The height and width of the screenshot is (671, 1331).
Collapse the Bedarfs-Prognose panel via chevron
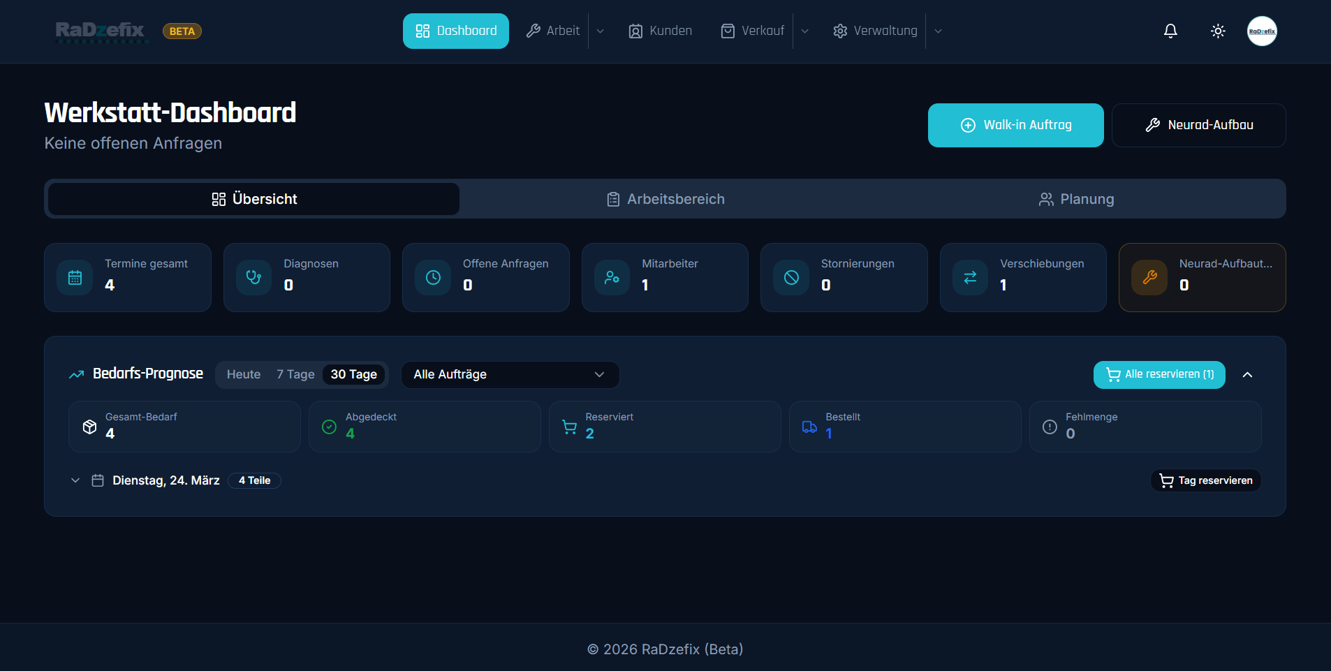pos(1247,374)
